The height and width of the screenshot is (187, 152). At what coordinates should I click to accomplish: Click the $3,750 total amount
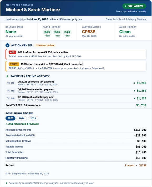[x=141, y=105]
